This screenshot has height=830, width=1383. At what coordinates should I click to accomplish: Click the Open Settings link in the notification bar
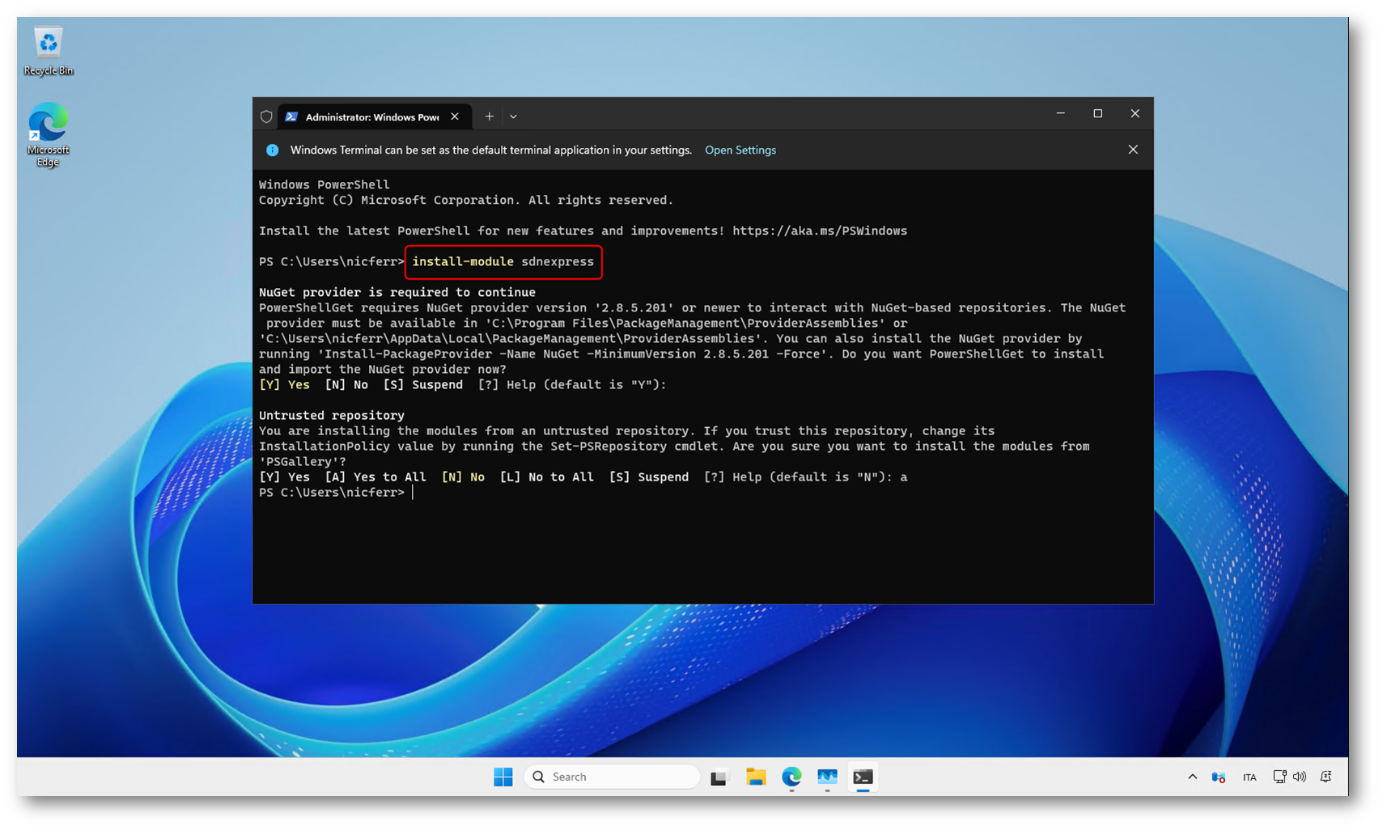pos(740,150)
